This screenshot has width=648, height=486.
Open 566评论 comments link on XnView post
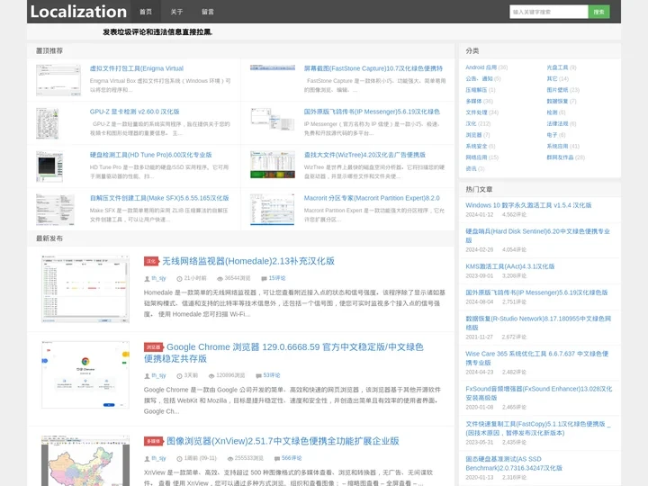pyautogui.click(x=292, y=458)
